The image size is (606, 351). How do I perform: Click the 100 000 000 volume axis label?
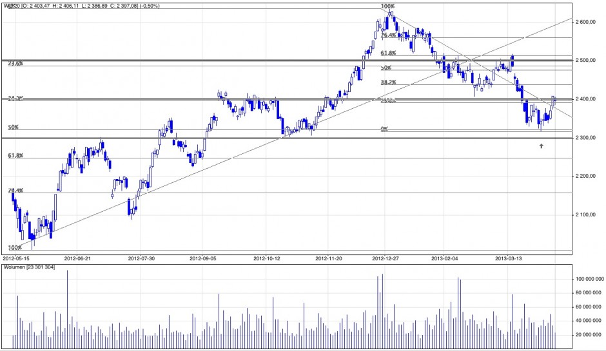(587, 280)
